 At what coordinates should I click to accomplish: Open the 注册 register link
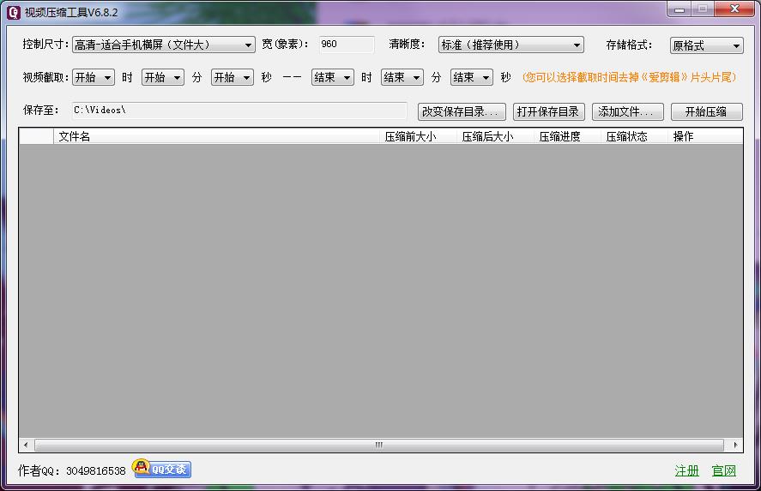click(x=686, y=470)
